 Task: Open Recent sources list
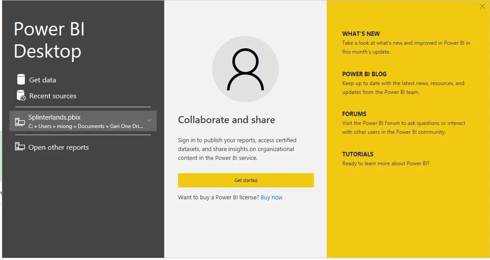click(53, 96)
